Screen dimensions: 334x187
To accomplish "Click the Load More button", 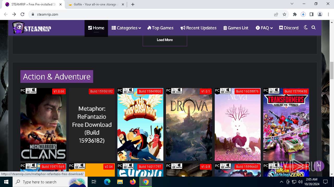I will (165, 40).
